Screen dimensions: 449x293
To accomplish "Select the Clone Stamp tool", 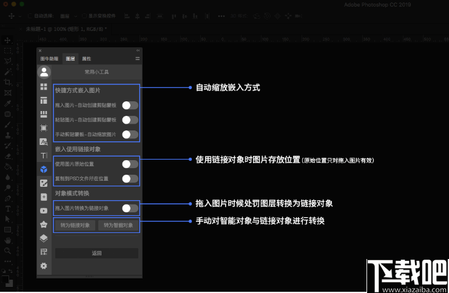I will [x=7, y=135].
